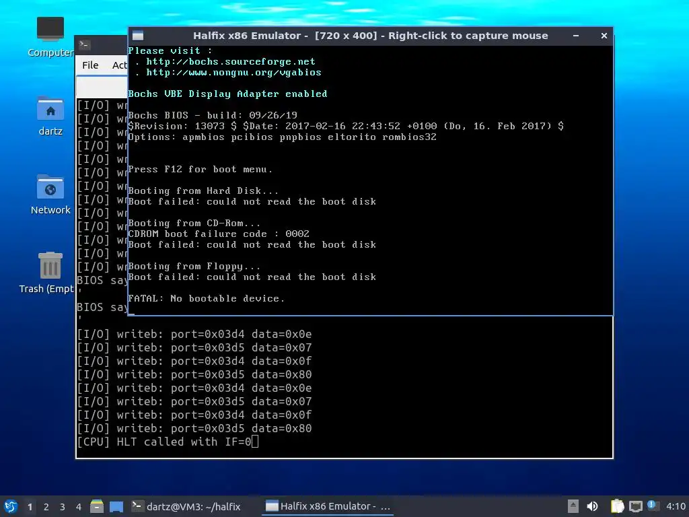Click 'Bochs VBE Display Adapter enabled' line
Viewport: 689px width, 517px height.
[227, 94]
